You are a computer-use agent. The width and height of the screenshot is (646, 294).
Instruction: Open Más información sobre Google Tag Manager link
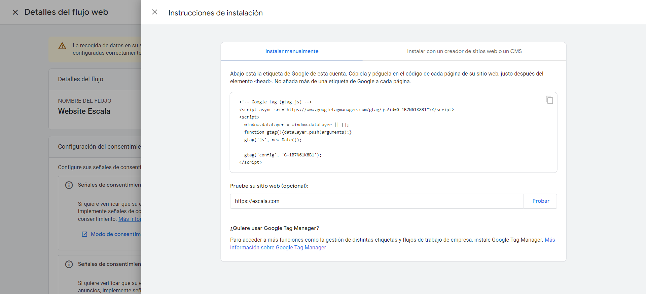tap(278, 247)
